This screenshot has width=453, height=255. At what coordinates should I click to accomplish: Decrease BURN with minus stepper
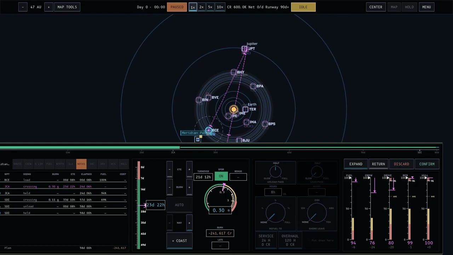click(170, 187)
